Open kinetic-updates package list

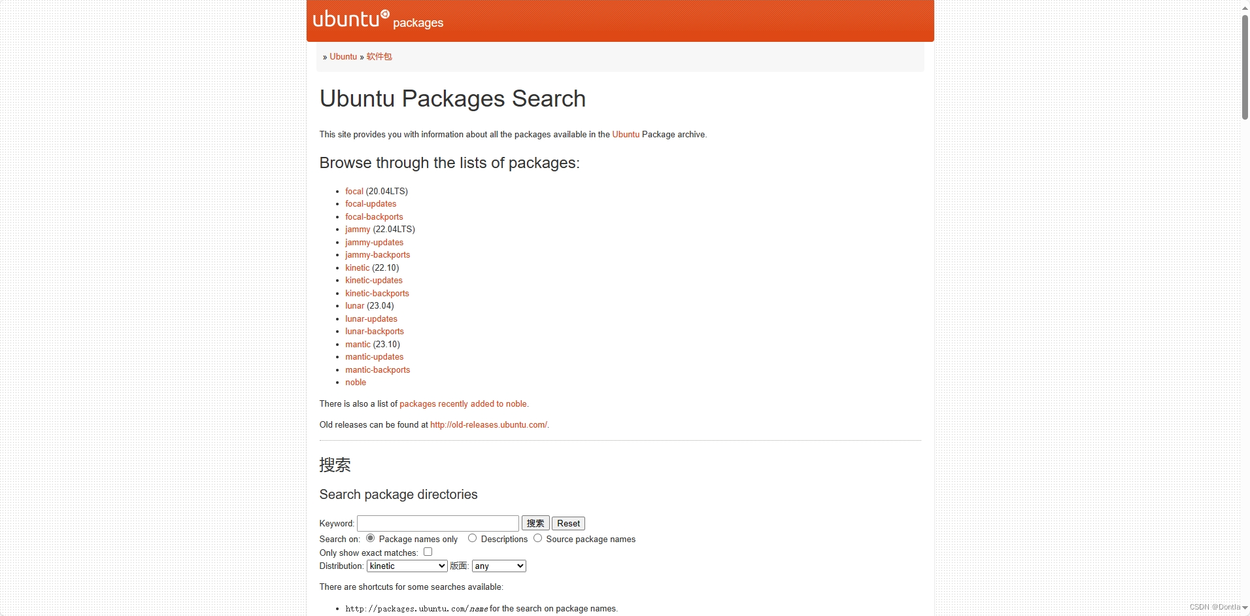click(x=374, y=281)
